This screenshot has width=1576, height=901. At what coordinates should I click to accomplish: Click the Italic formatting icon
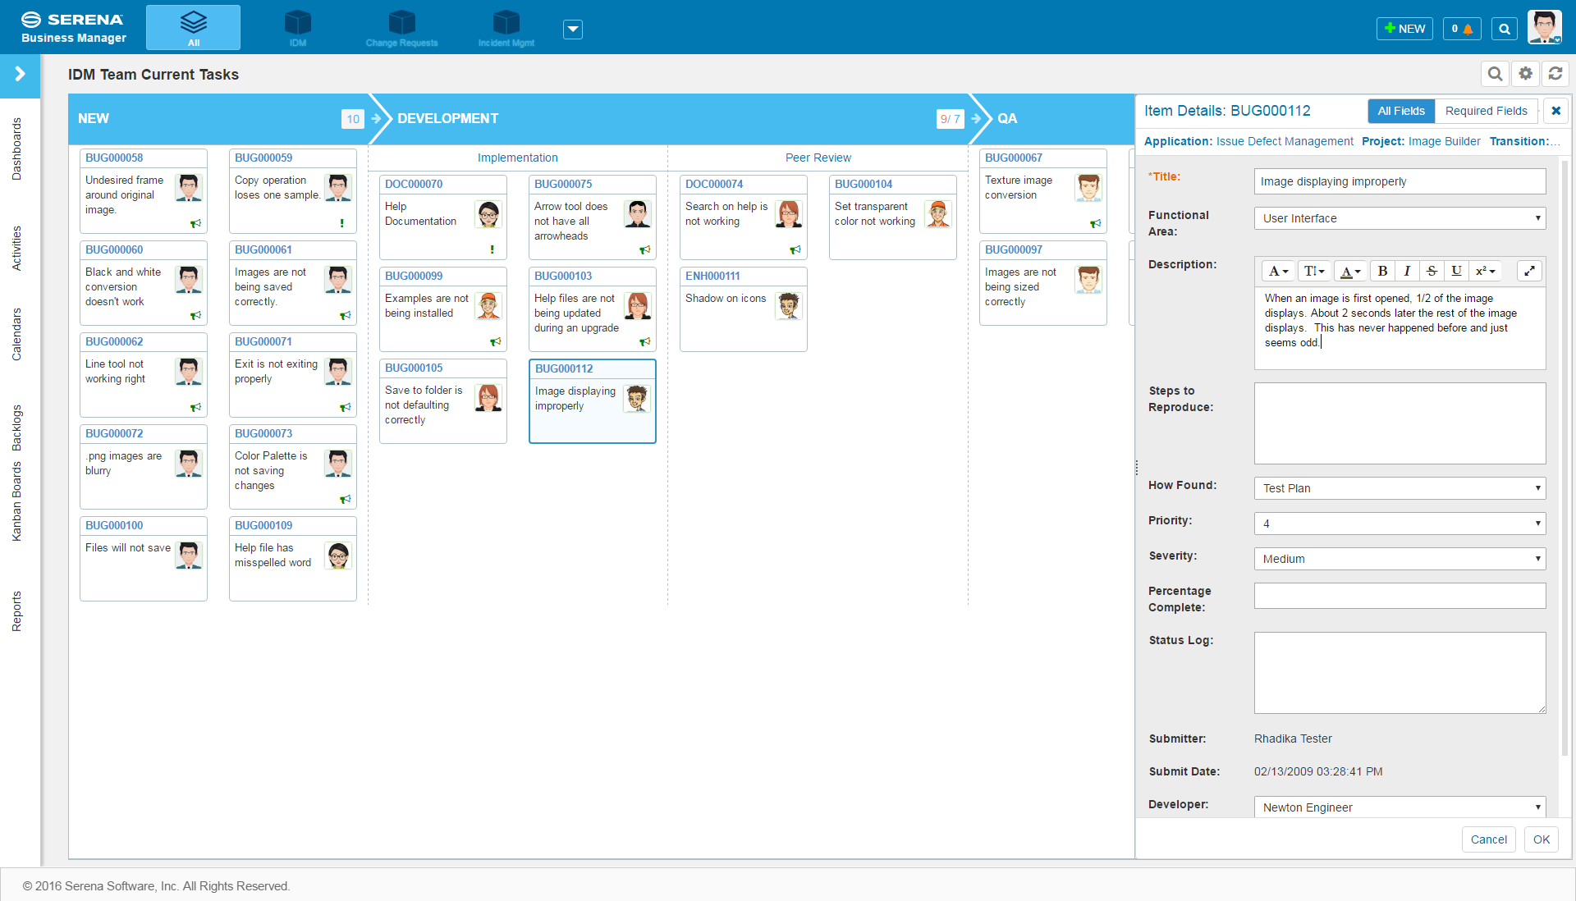click(x=1407, y=271)
